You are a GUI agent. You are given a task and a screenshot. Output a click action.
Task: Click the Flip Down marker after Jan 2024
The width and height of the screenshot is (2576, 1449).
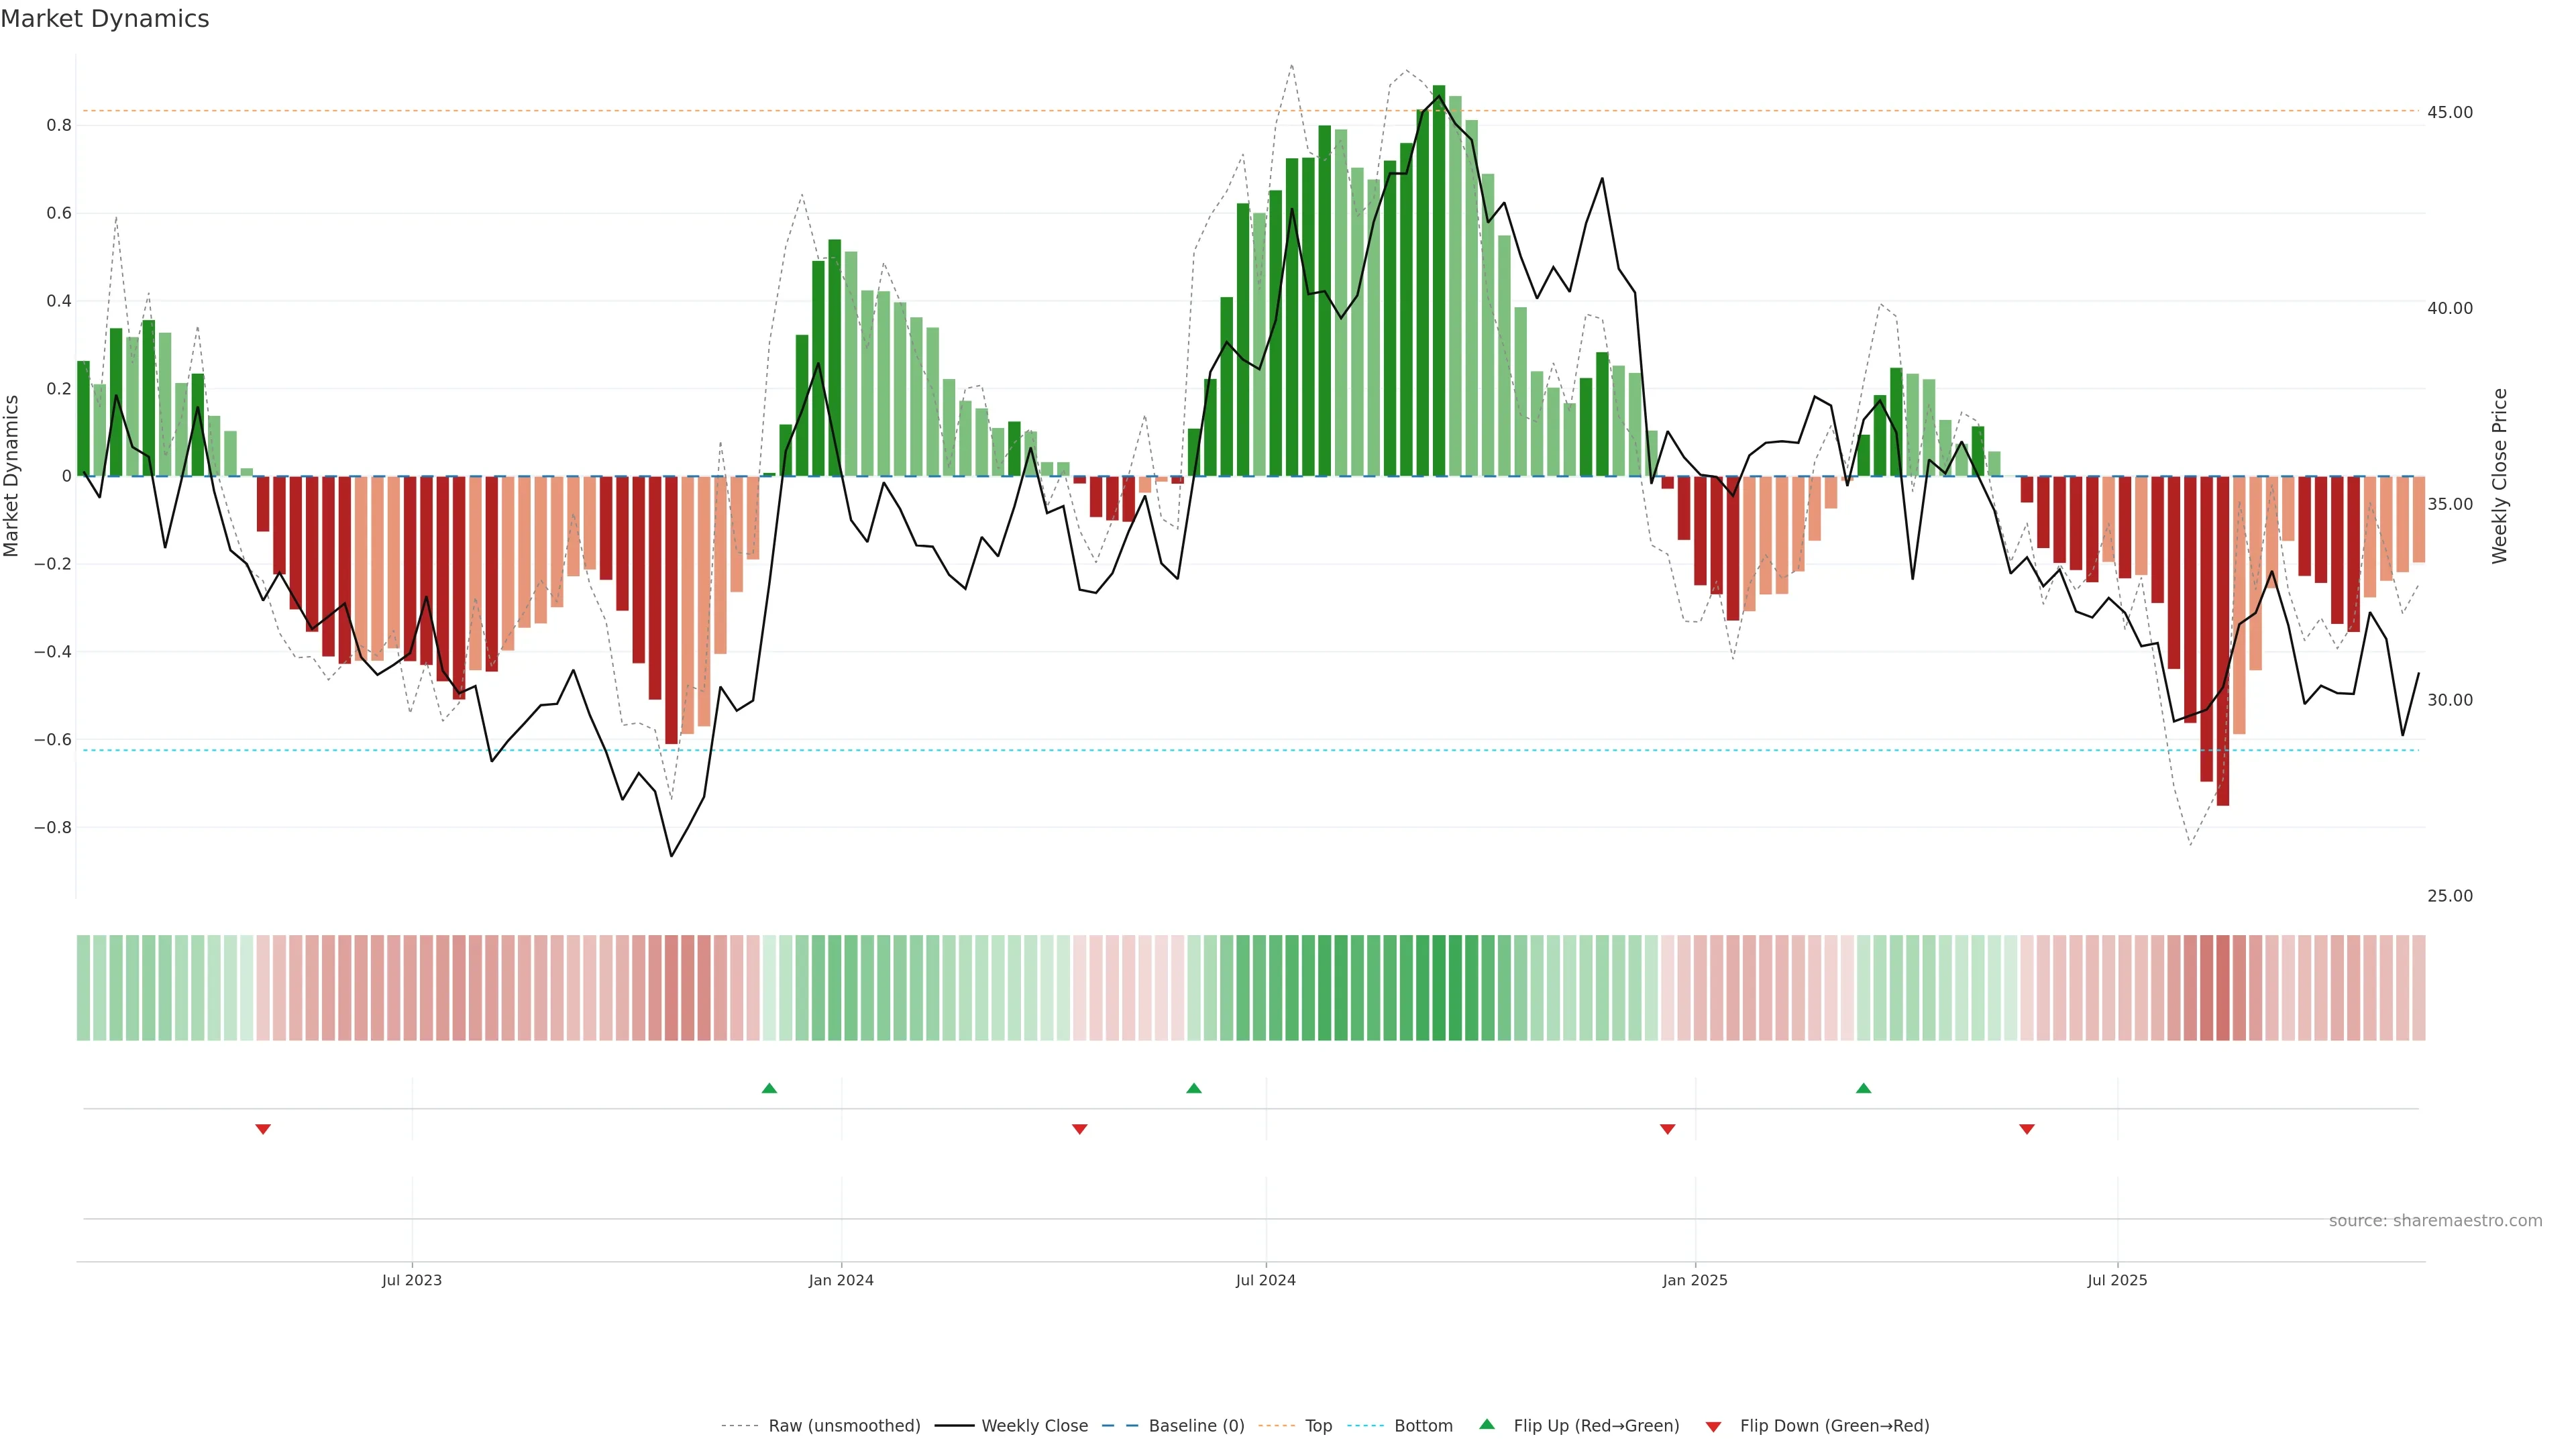tap(1079, 1129)
